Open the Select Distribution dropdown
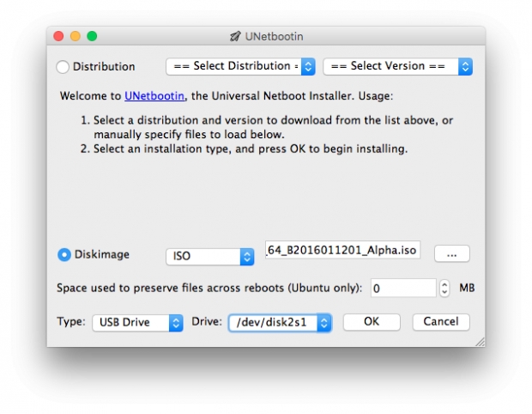The width and height of the screenshot is (532, 414). click(240, 66)
